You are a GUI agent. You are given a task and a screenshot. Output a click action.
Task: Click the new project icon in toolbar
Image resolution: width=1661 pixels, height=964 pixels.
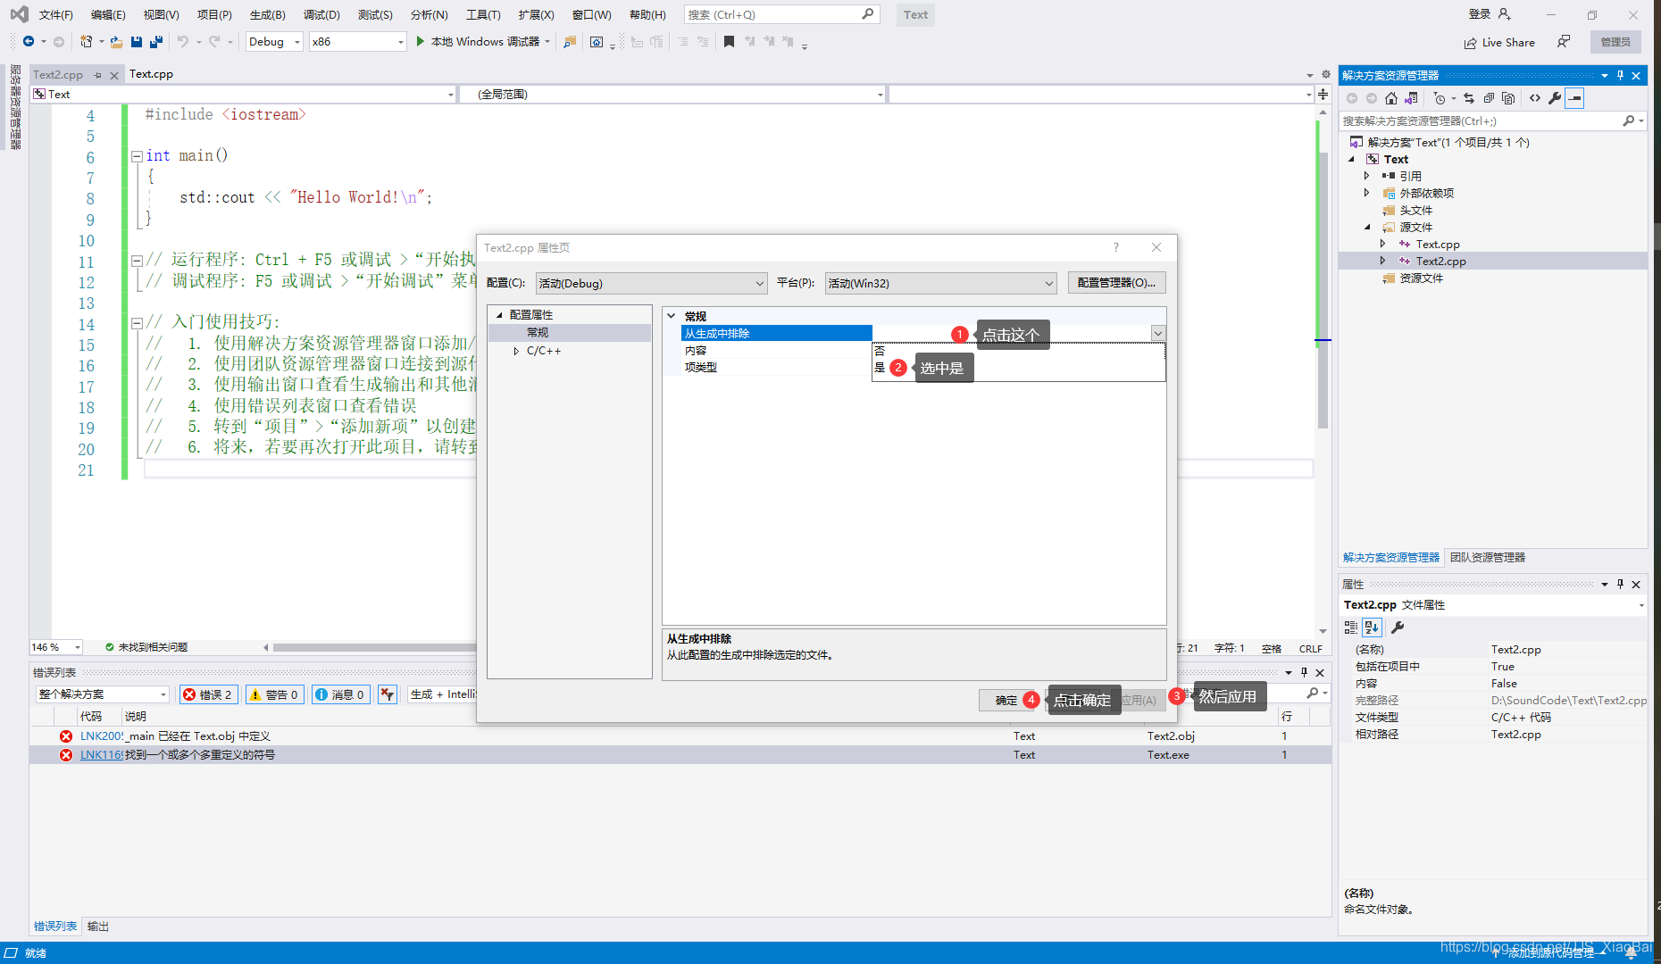[x=86, y=42]
